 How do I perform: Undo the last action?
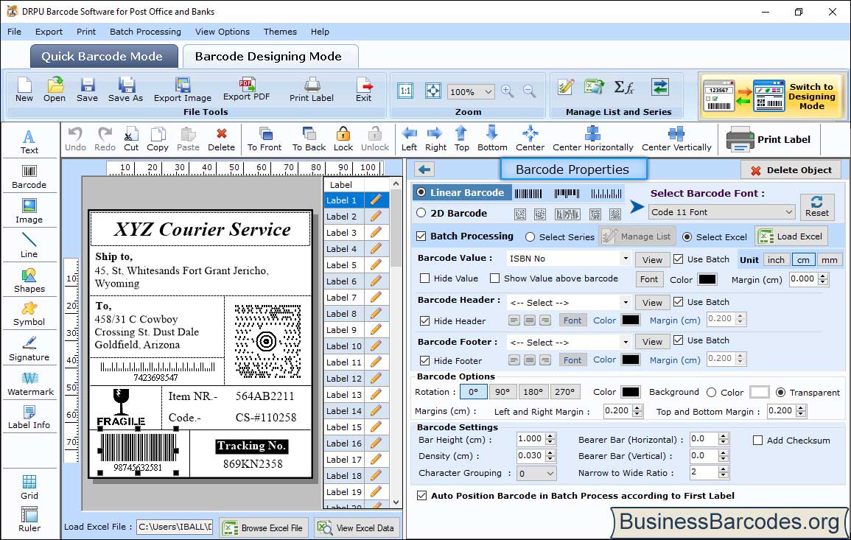[75, 139]
